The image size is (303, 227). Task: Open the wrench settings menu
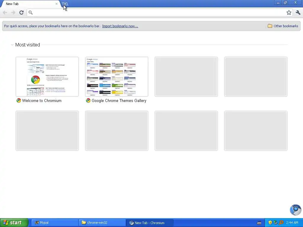298,12
